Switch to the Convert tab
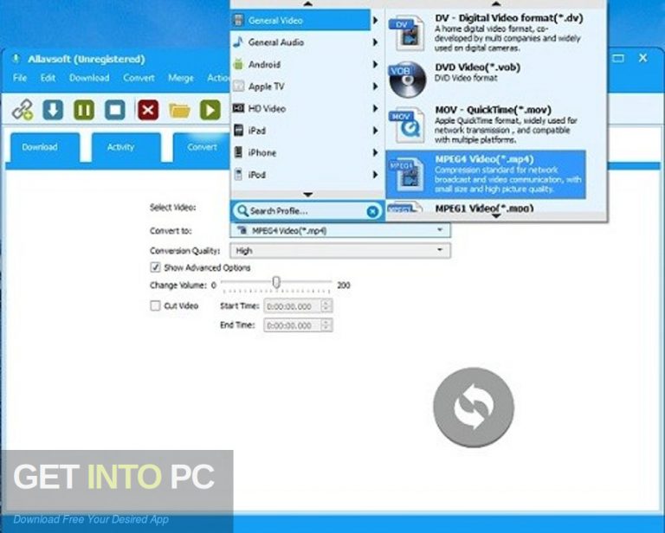The image size is (665, 533). (x=202, y=147)
